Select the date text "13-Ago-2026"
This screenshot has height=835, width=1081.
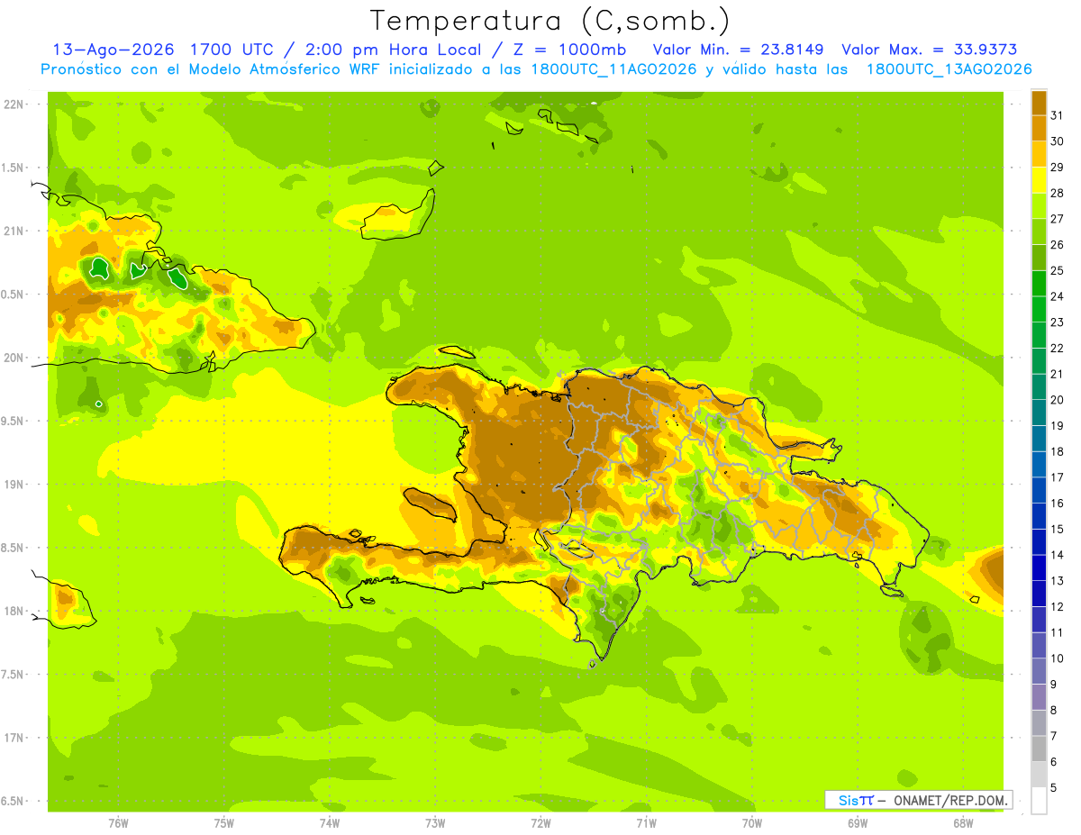point(114,50)
